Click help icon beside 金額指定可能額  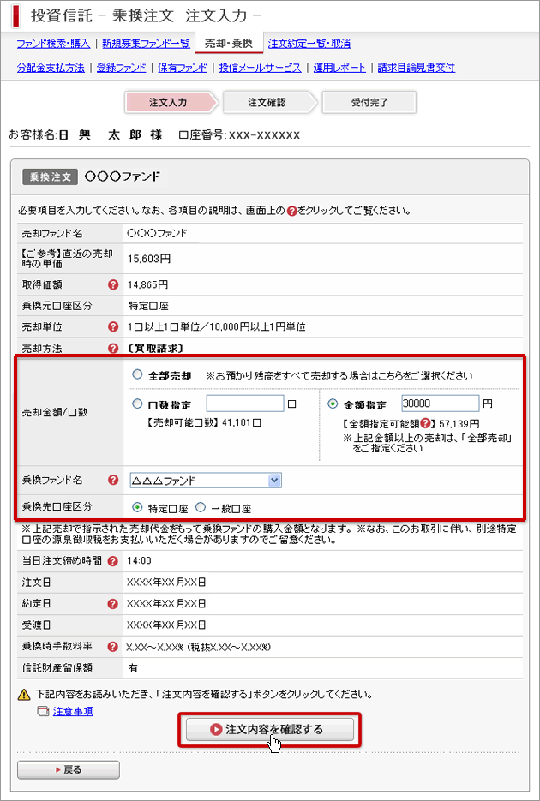point(423,423)
